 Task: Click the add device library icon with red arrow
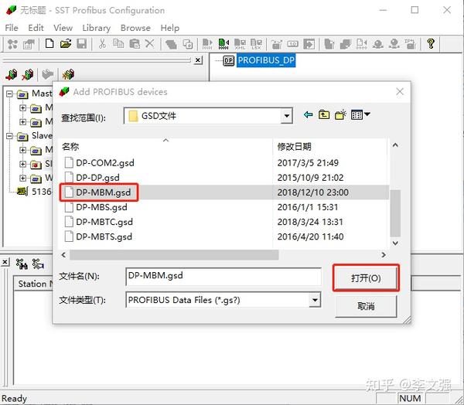[12, 74]
